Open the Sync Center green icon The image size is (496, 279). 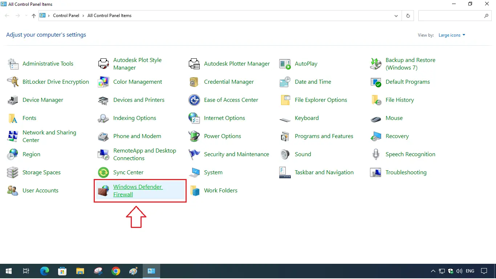(x=103, y=172)
